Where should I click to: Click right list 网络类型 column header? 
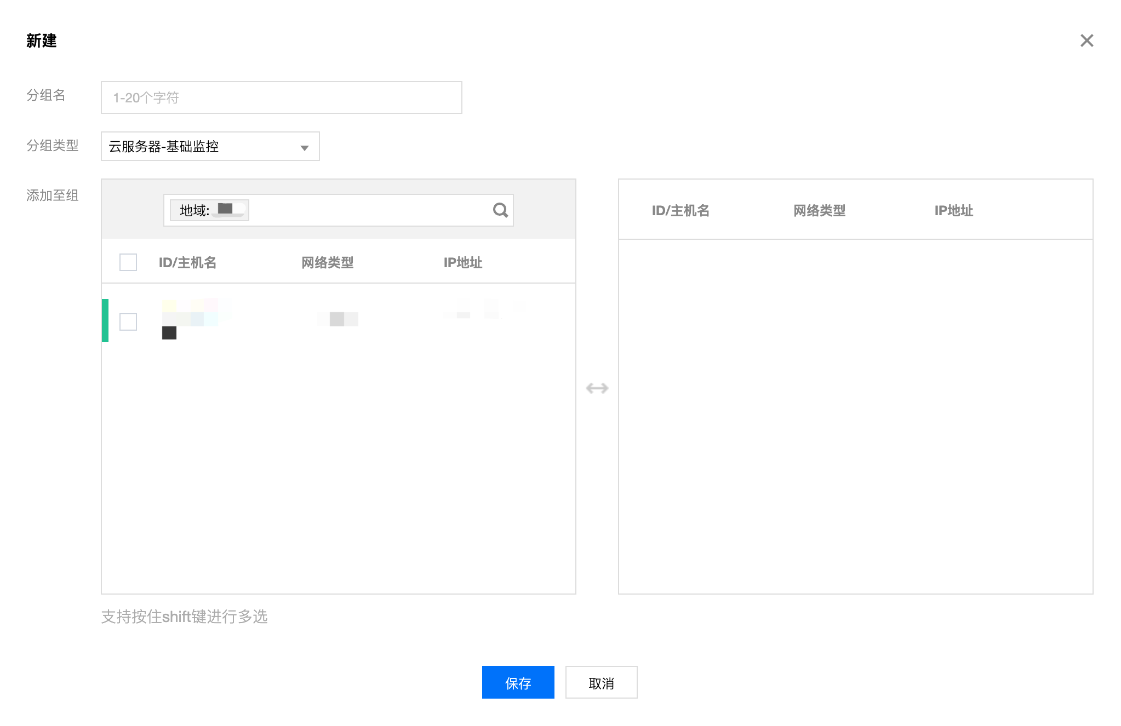(819, 211)
